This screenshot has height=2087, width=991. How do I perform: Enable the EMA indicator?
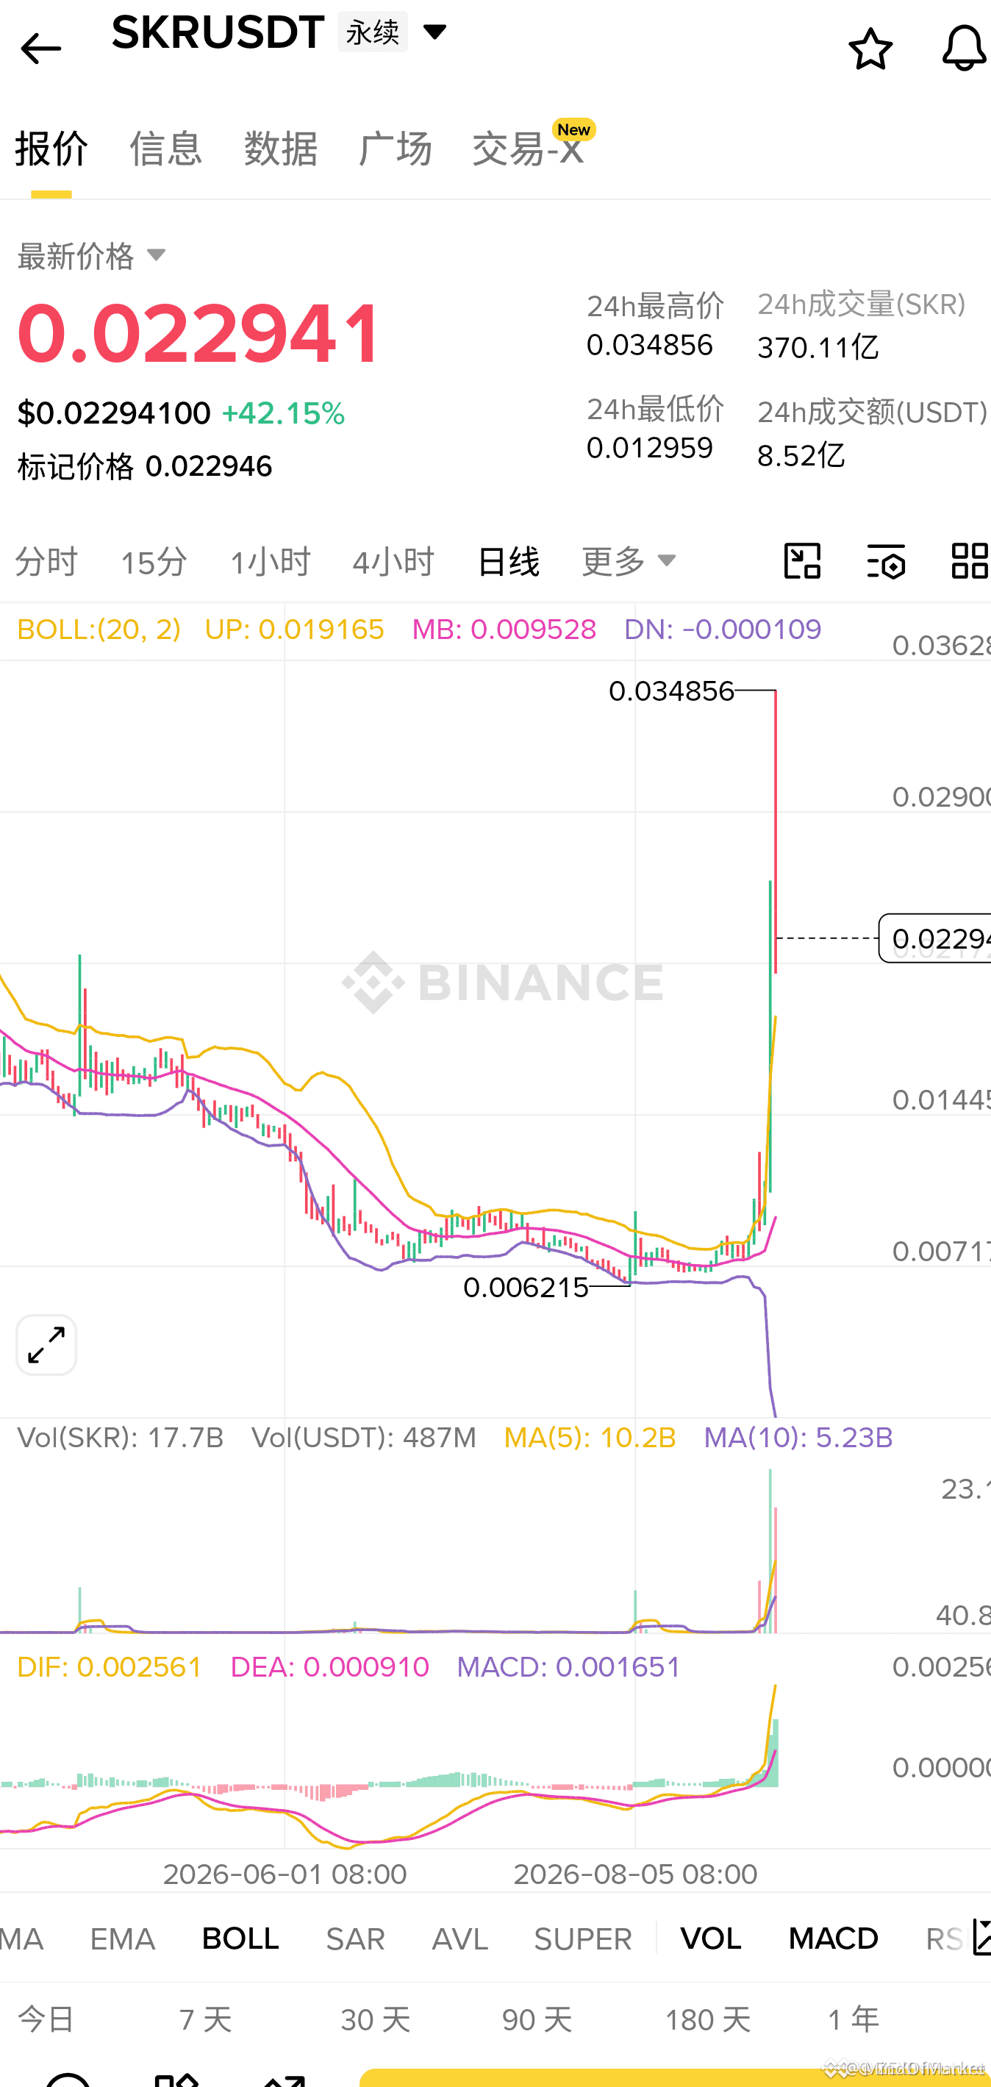coord(122,1938)
